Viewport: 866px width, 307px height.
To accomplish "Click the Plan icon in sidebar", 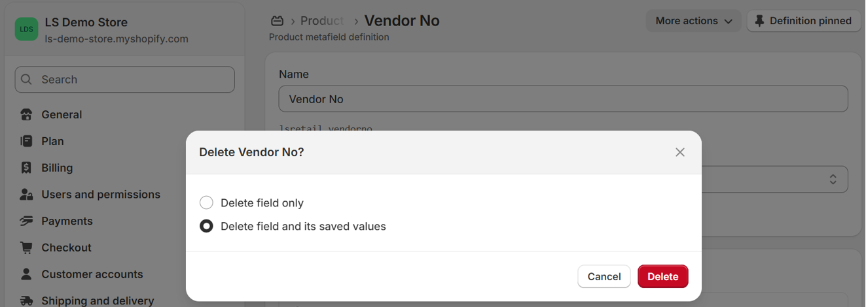I will 26,141.
